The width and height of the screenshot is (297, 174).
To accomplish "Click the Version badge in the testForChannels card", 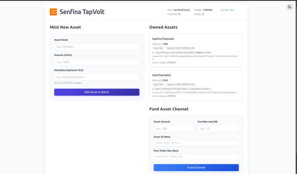I will 181,48.
